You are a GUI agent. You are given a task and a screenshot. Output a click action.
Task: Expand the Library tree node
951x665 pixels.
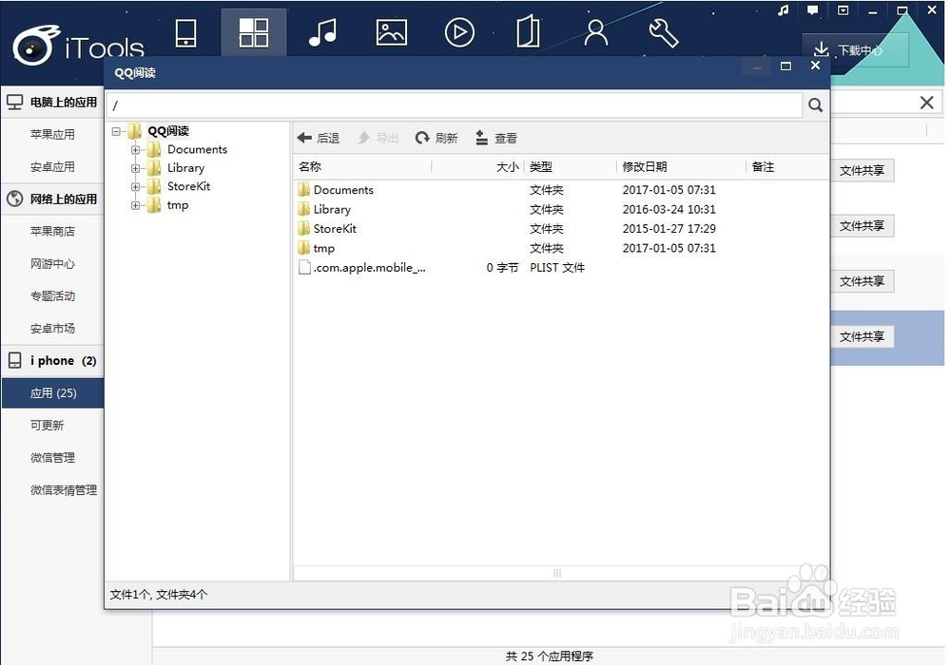coord(135,168)
